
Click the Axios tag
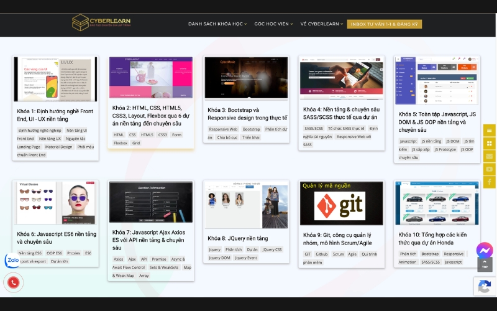tap(119, 259)
